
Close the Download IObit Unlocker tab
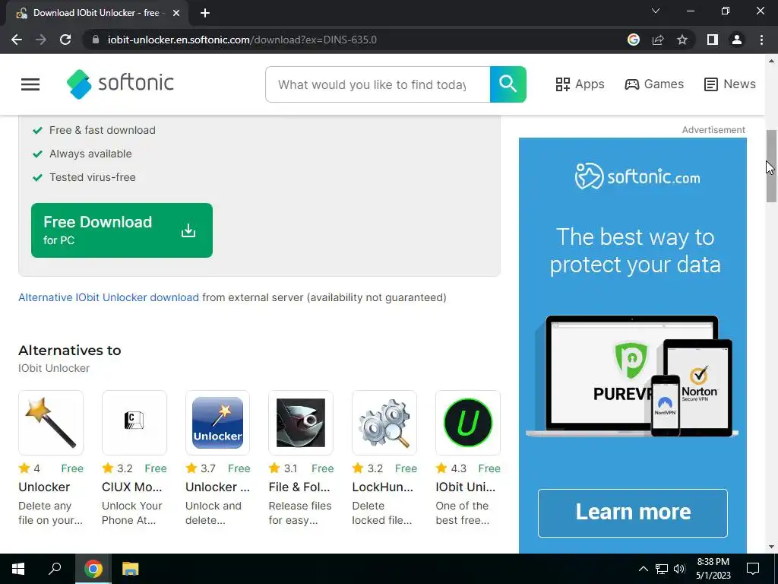pyautogui.click(x=176, y=13)
